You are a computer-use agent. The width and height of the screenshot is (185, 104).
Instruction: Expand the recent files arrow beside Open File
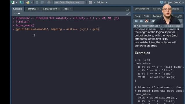pyautogui.click(x=32, y=2)
